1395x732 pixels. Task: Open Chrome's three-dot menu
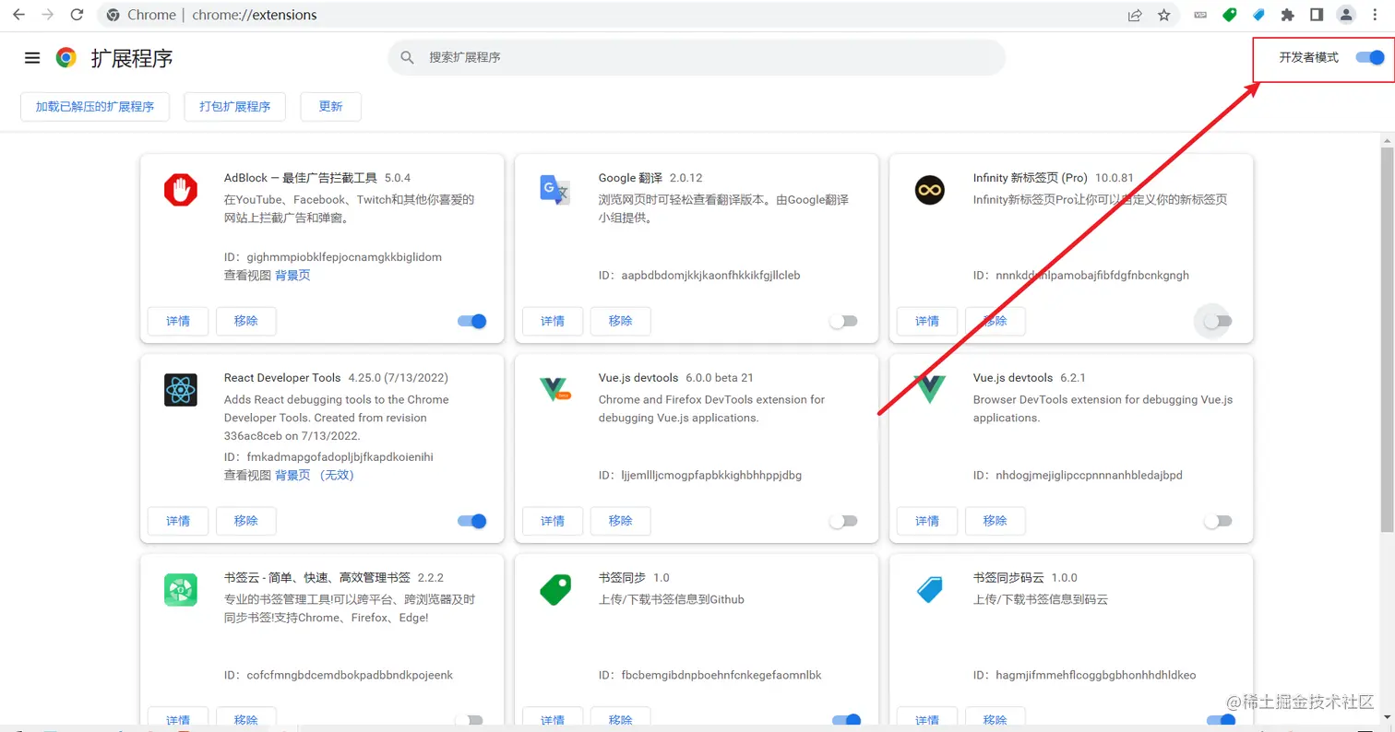click(1377, 15)
